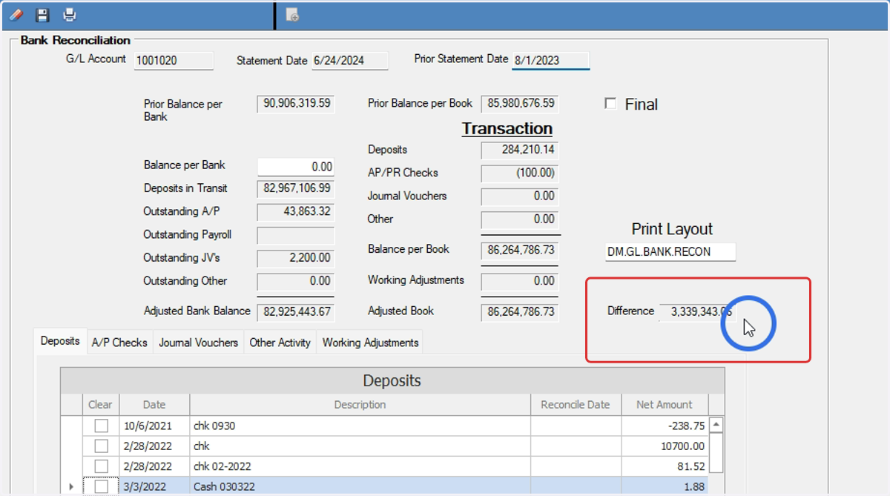Viewport: 890px width, 496px height.
Task: Click net amount cell 10700.00
Action: (665, 446)
